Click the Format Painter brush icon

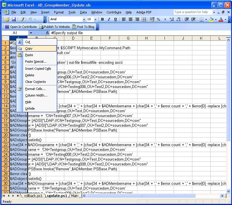pos(22,19)
